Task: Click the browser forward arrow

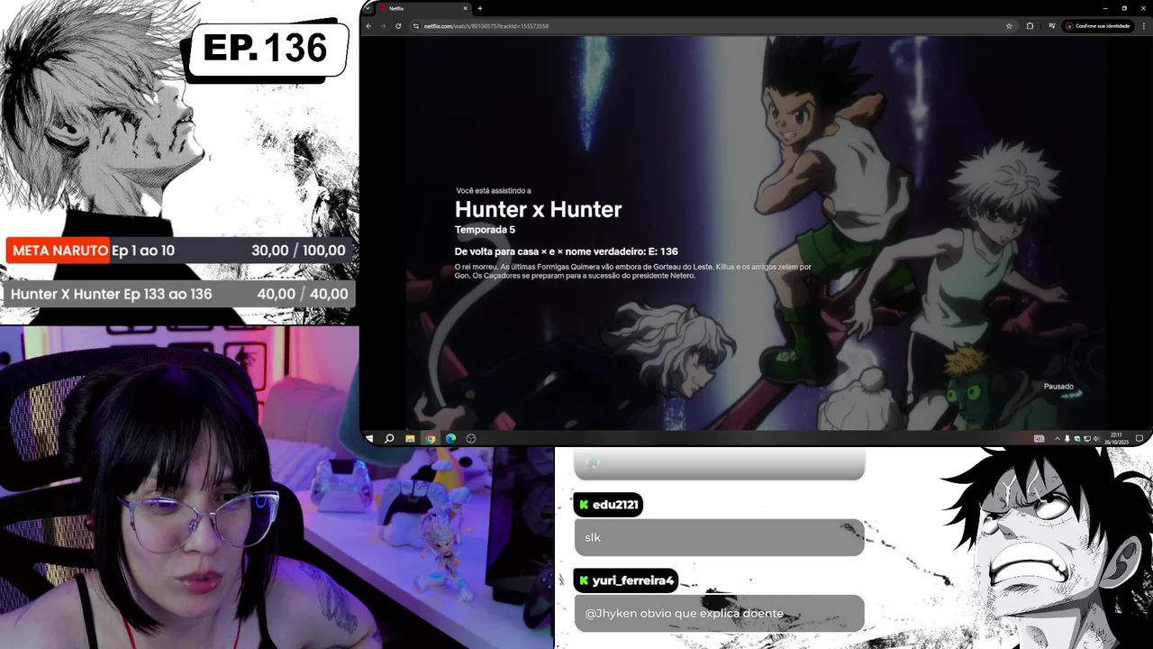Action: point(383,26)
